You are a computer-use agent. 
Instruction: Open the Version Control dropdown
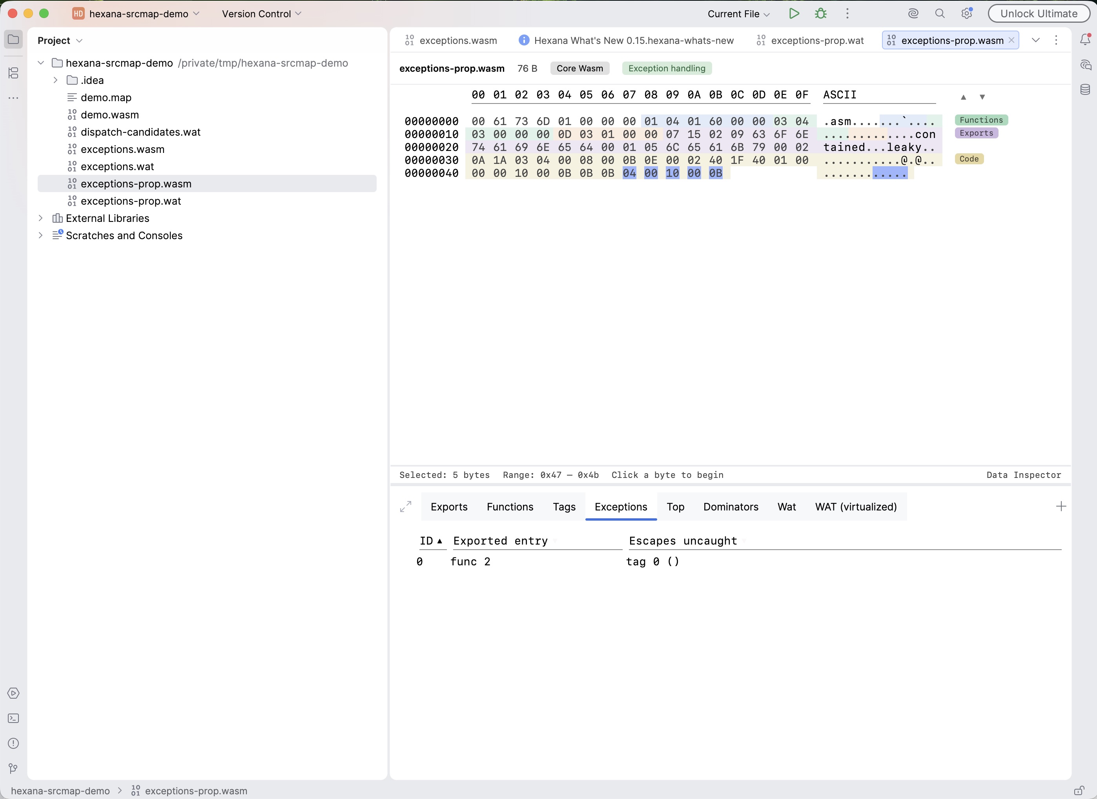tap(262, 14)
